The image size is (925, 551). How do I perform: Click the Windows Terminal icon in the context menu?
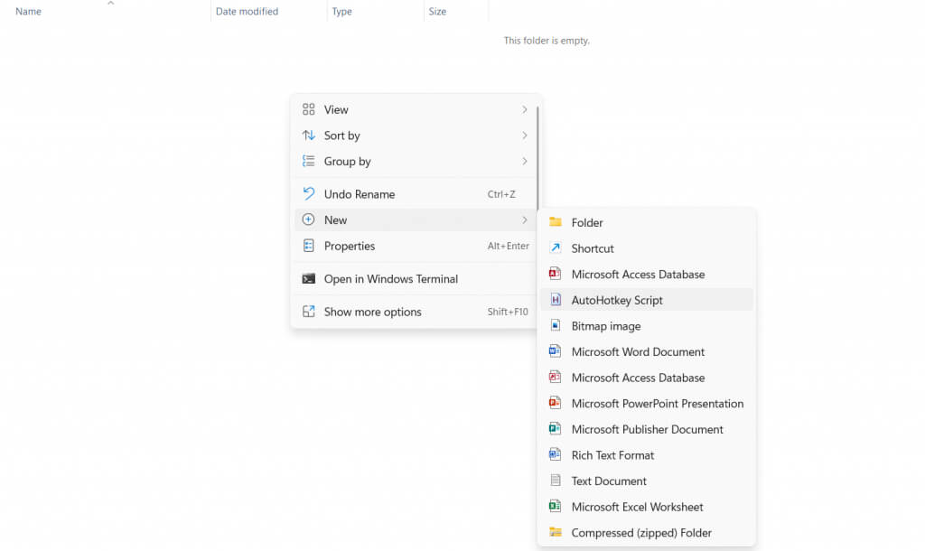coord(309,279)
